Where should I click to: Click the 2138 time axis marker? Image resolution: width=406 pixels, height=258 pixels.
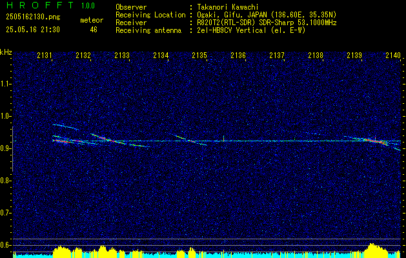(x=316, y=55)
